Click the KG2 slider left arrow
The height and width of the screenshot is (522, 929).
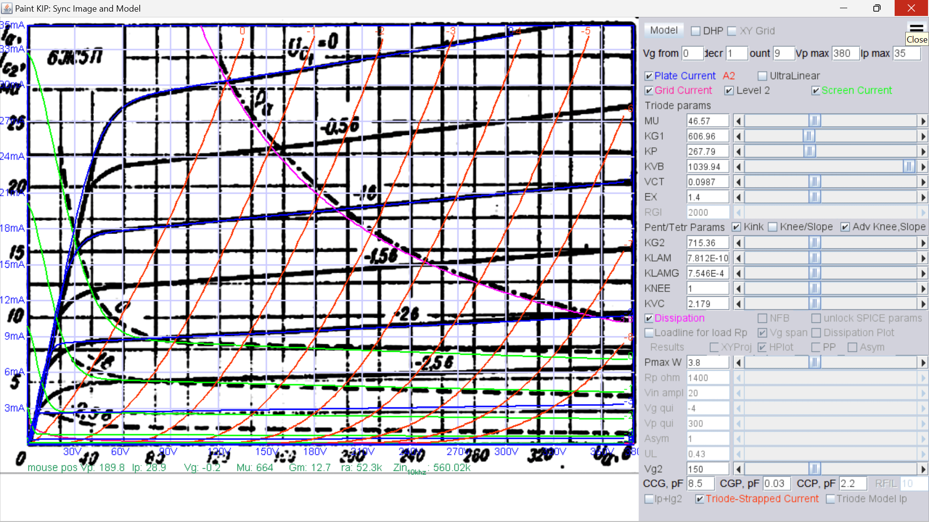point(738,243)
